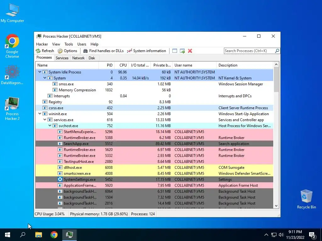322x241 pixels.
Task: Collapse the svchost.exe 752 node
Action: pos(50,126)
